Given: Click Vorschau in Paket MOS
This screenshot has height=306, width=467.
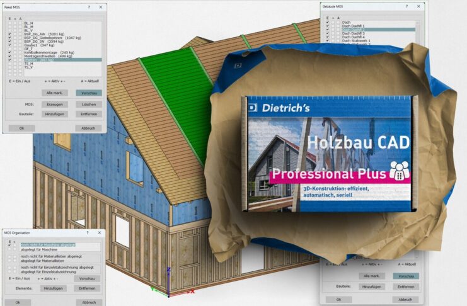Looking at the screenshot, I should click(89, 93).
